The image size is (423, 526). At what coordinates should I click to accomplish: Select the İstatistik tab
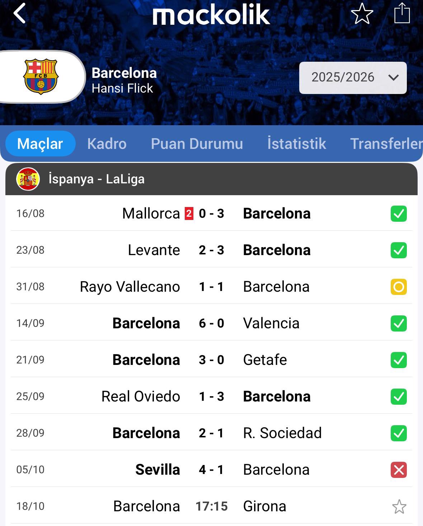click(x=296, y=144)
